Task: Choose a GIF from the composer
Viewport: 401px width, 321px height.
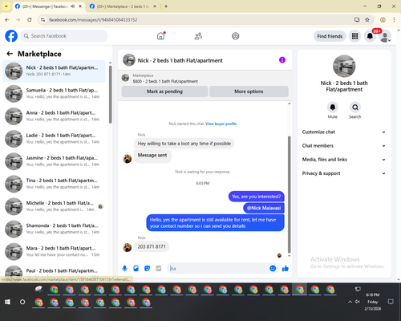Action: (159, 268)
